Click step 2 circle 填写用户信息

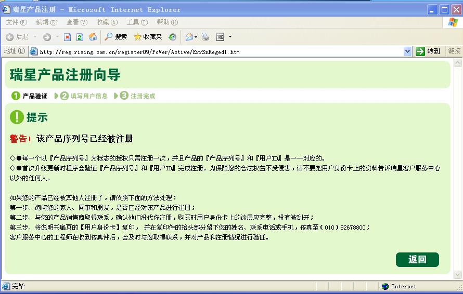[65, 96]
